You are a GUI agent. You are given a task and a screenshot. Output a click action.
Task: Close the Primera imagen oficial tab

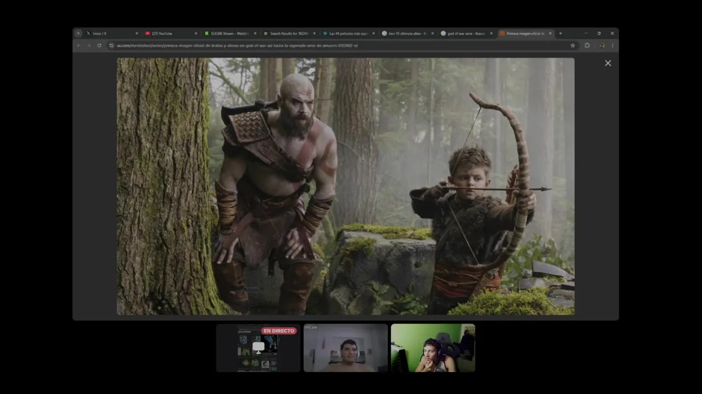pos(550,33)
